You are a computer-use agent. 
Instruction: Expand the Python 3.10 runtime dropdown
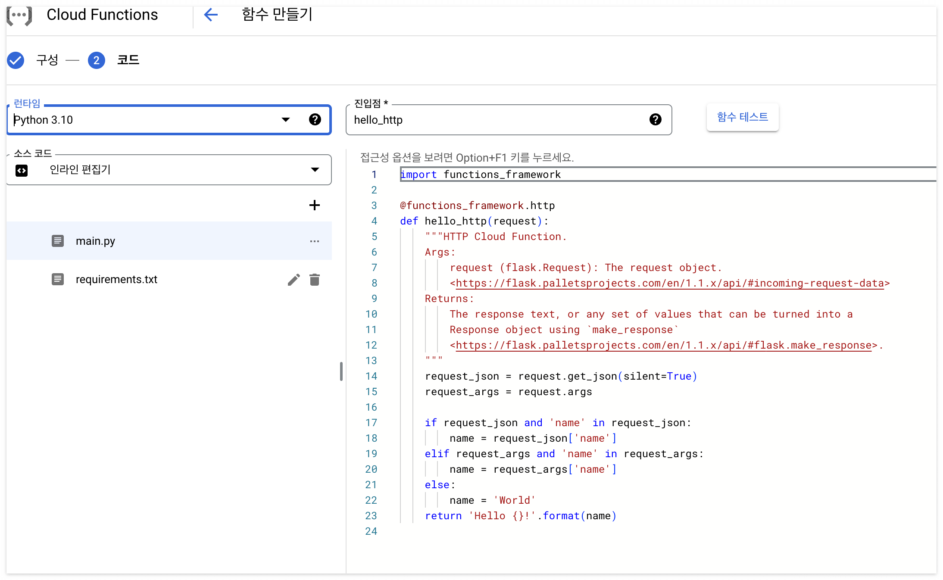(x=285, y=119)
